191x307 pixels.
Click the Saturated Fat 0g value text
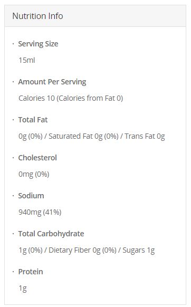84,136
